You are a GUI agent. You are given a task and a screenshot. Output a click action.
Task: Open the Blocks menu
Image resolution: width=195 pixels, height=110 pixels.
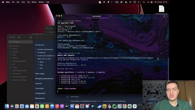coord(34,2)
